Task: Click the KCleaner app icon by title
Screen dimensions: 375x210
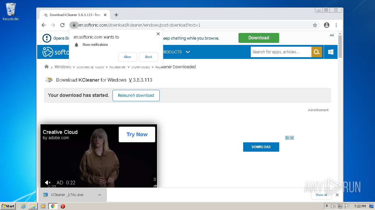Action: pyautogui.click(x=49, y=80)
